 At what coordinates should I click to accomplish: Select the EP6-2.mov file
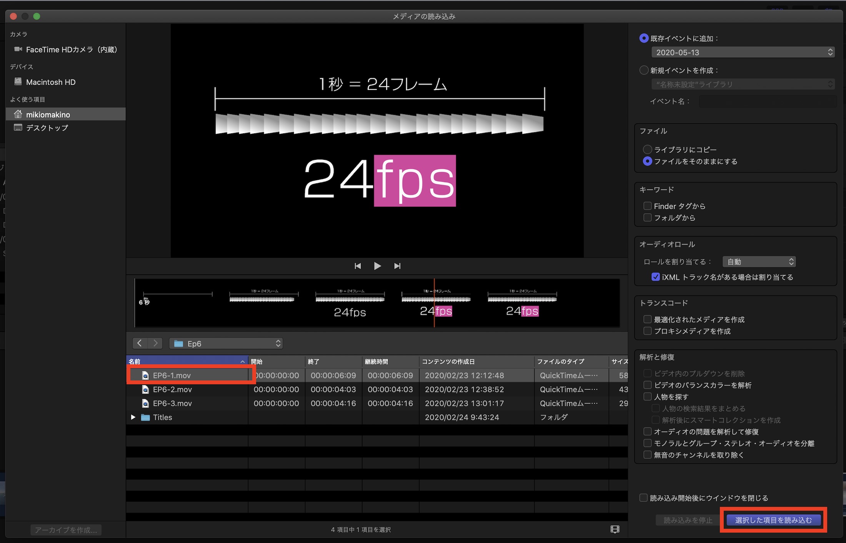[x=172, y=389]
